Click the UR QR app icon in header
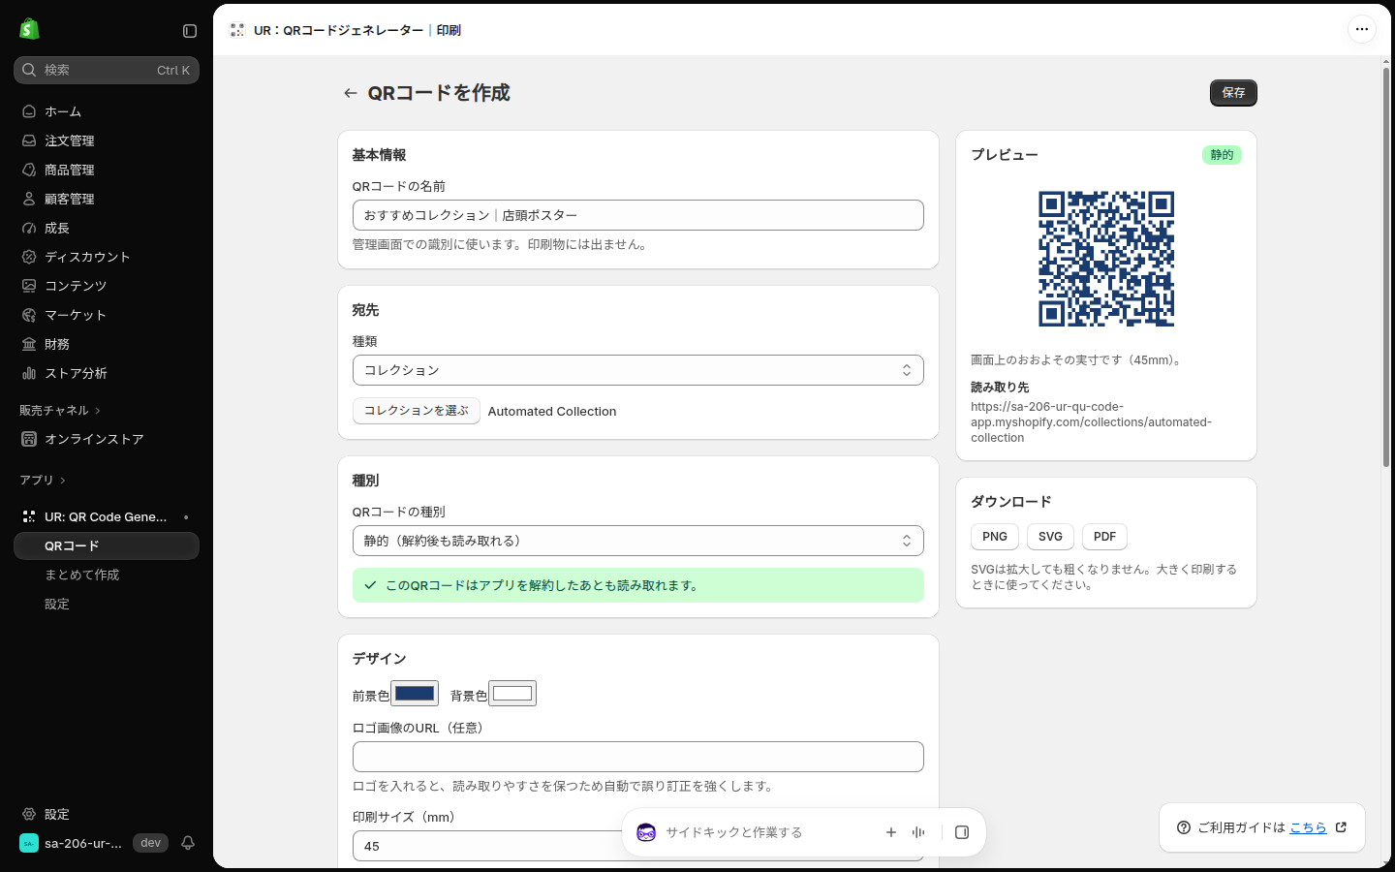The height and width of the screenshot is (872, 1395). pyautogui.click(x=237, y=30)
